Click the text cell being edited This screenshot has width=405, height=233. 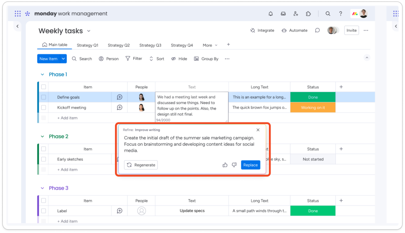pos(192,105)
